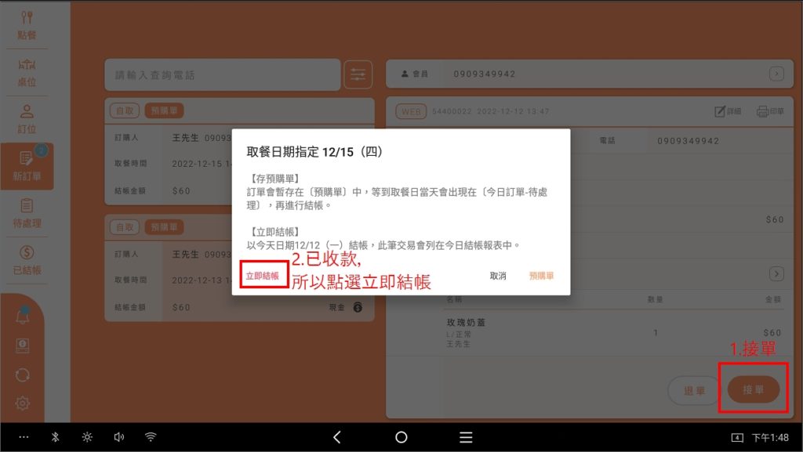Go to the 桌位 table section
The image size is (803, 452).
[27, 72]
